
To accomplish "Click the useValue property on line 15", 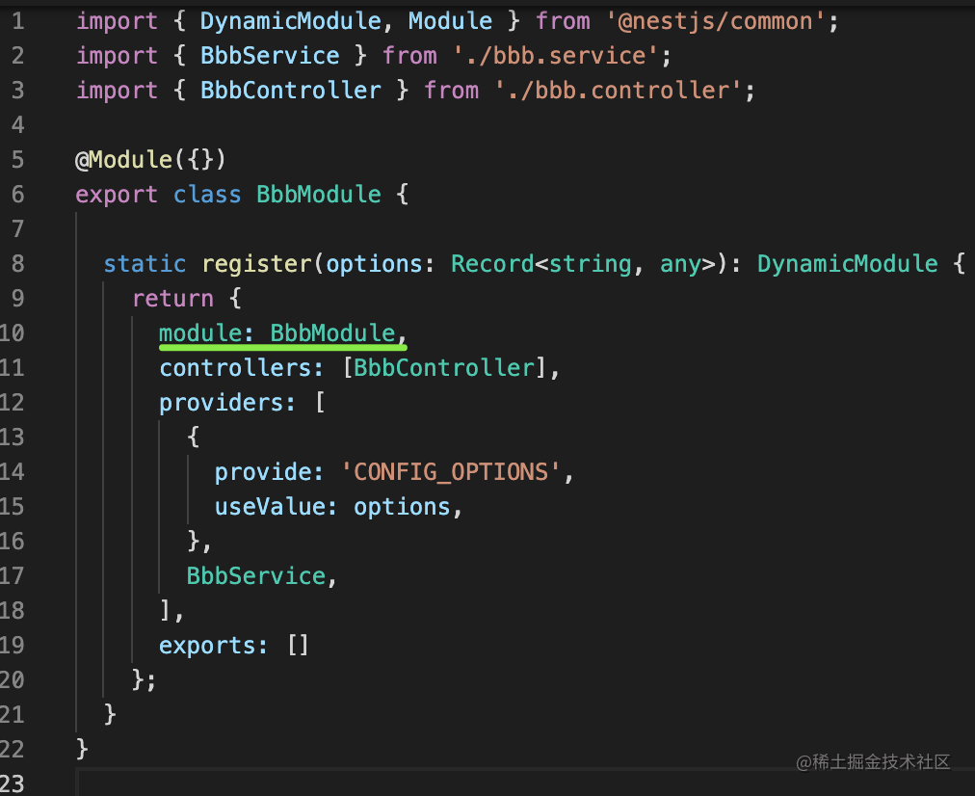I will [x=270, y=507].
